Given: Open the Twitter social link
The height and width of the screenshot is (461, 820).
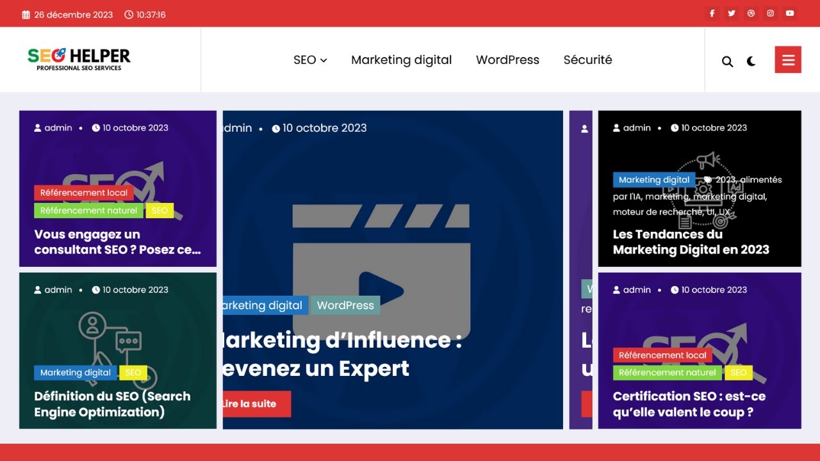Looking at the screenshot, I should (732, 13).
